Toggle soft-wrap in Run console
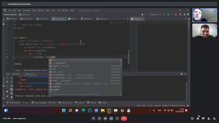Screen dimensions: 219x123 pyautogui.click(x=12, y=86)
